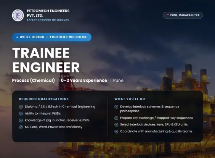
Task: Click the Process (Chemical) text
Action: point(34,81)
